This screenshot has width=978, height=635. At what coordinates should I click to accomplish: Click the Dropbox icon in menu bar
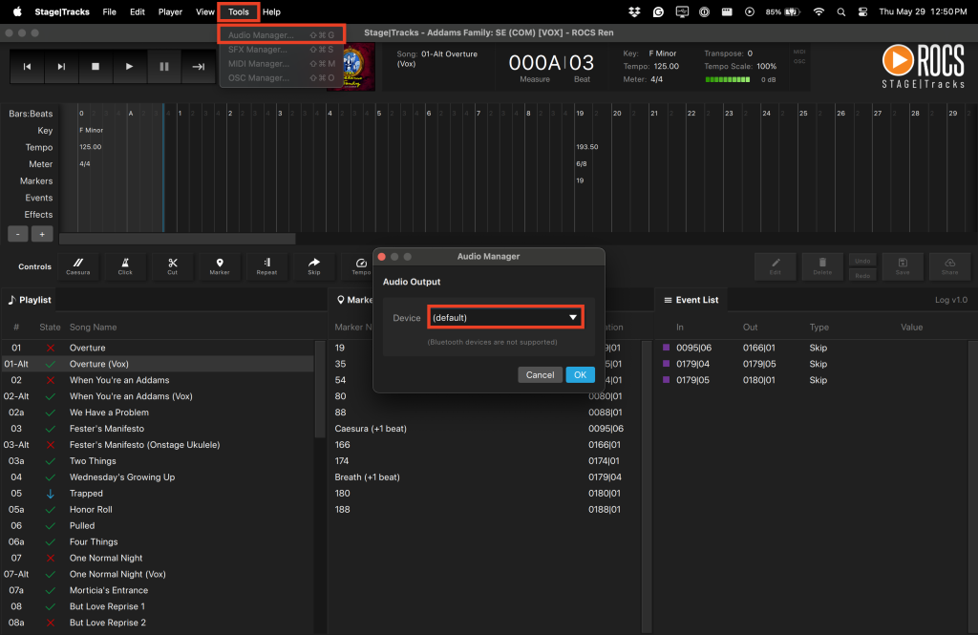634,11
